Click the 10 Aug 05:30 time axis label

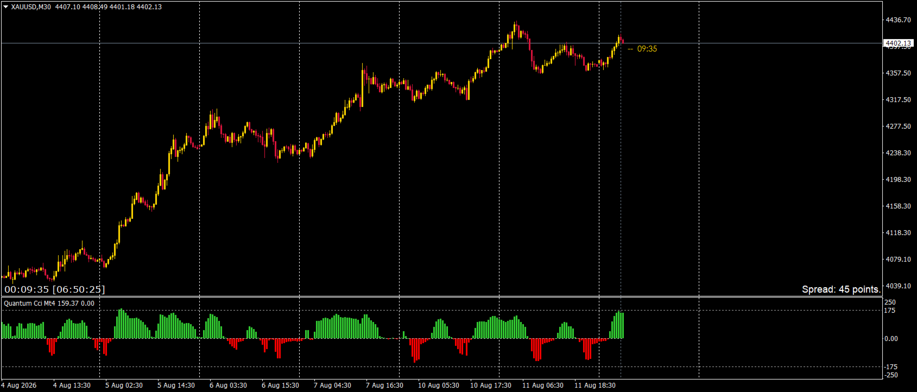439,385
